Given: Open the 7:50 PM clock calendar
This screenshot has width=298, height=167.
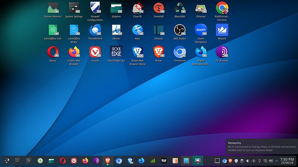Looking at the screenshot, I should [287, 161].
